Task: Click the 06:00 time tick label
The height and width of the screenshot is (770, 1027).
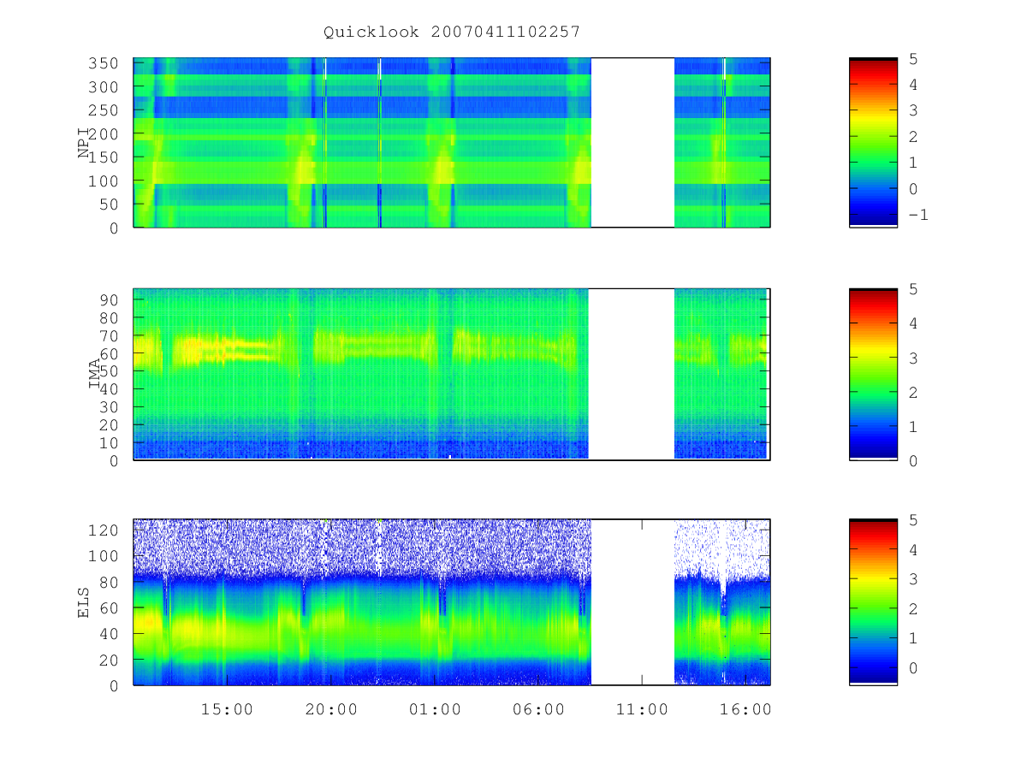Action: [538, 709]
